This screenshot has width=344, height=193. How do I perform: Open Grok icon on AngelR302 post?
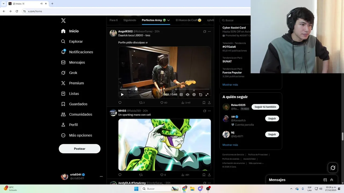[205, 31]
